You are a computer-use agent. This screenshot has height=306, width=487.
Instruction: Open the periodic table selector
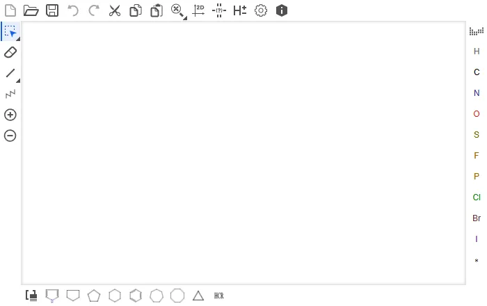[x=477, y=31]
